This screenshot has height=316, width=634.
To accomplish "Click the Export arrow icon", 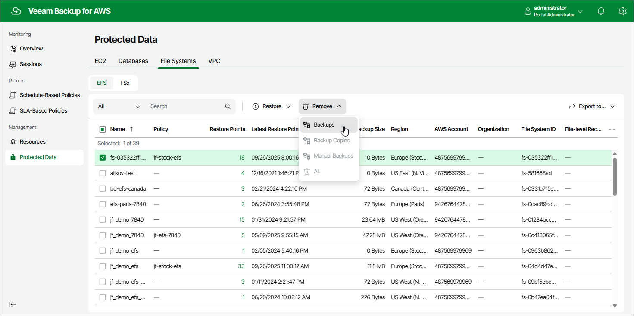I will pos(572,106).
